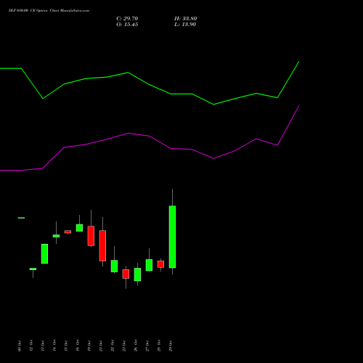363x363 pixels.
Task: Click the large red candle for 21 Oct
Action: click(102, 245)
